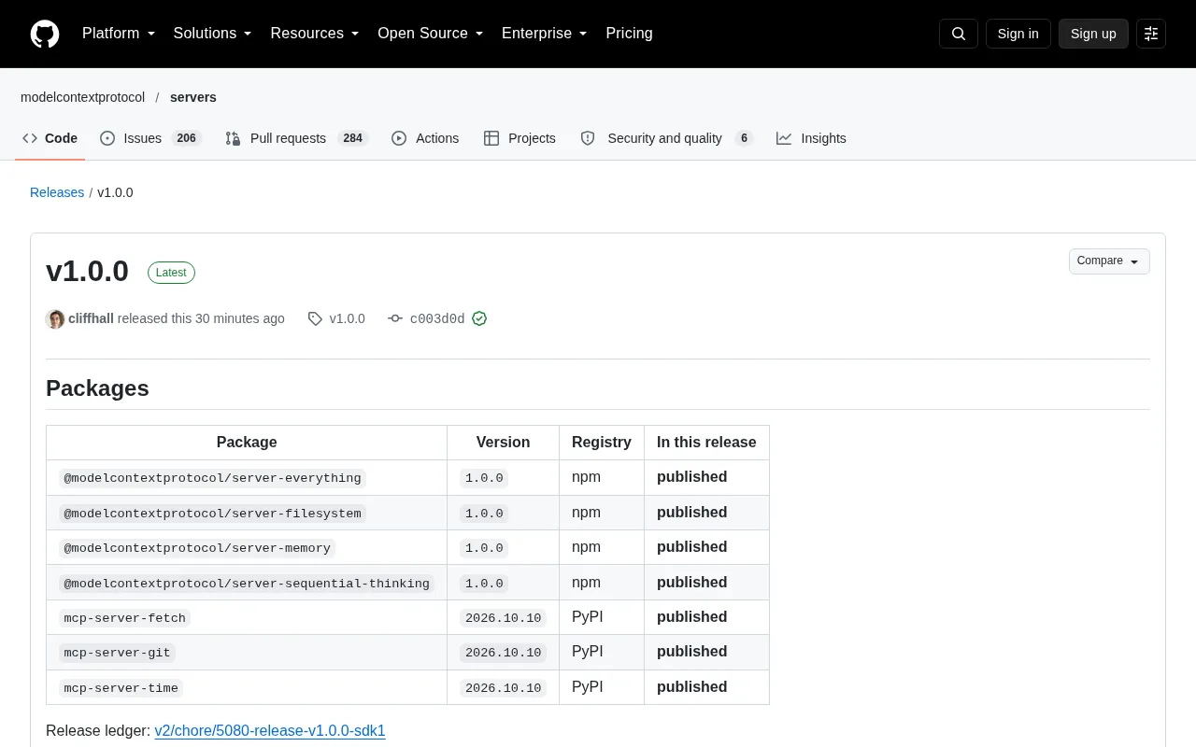Click the Packages heading
The height and width of the screenshot is (747, 1196).
[97, 388]
